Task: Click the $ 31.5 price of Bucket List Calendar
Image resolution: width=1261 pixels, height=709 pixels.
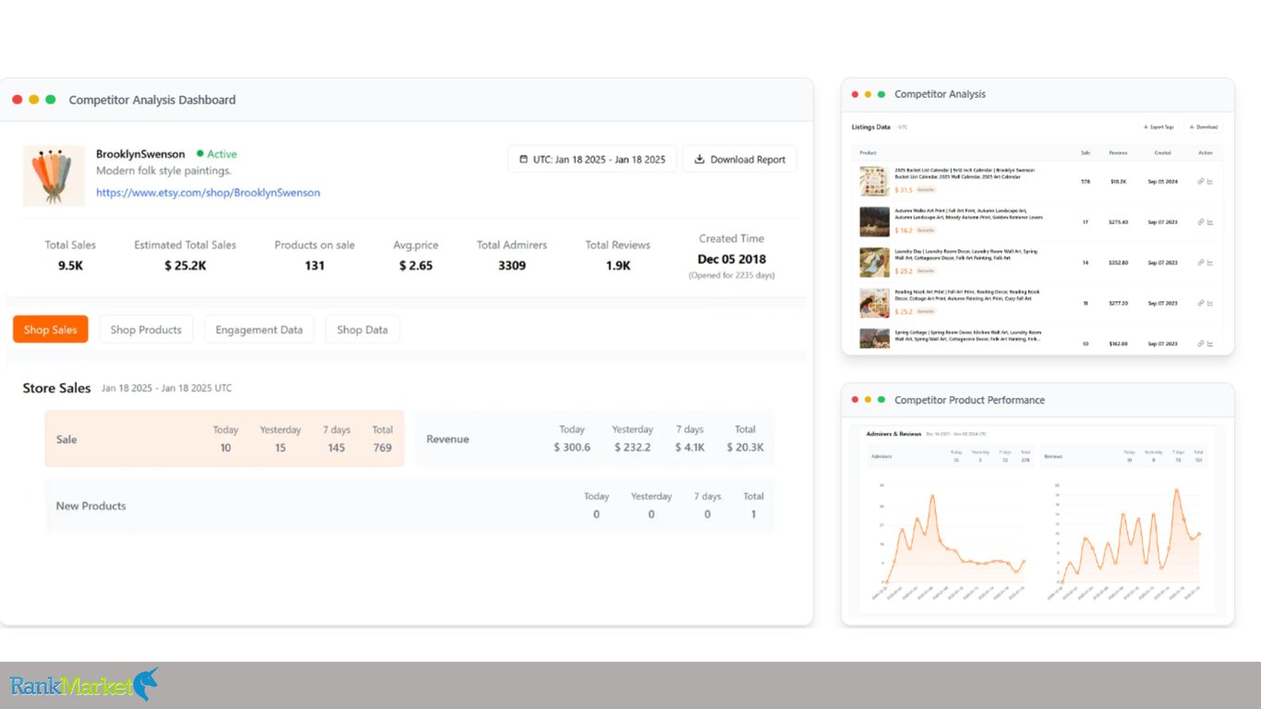Action: (x=904, y=190)
